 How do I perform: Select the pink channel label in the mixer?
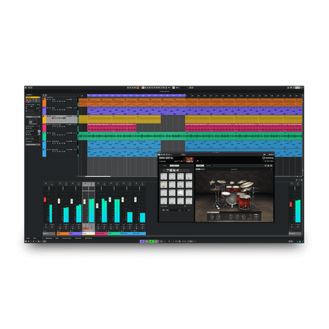coord(101,234)
